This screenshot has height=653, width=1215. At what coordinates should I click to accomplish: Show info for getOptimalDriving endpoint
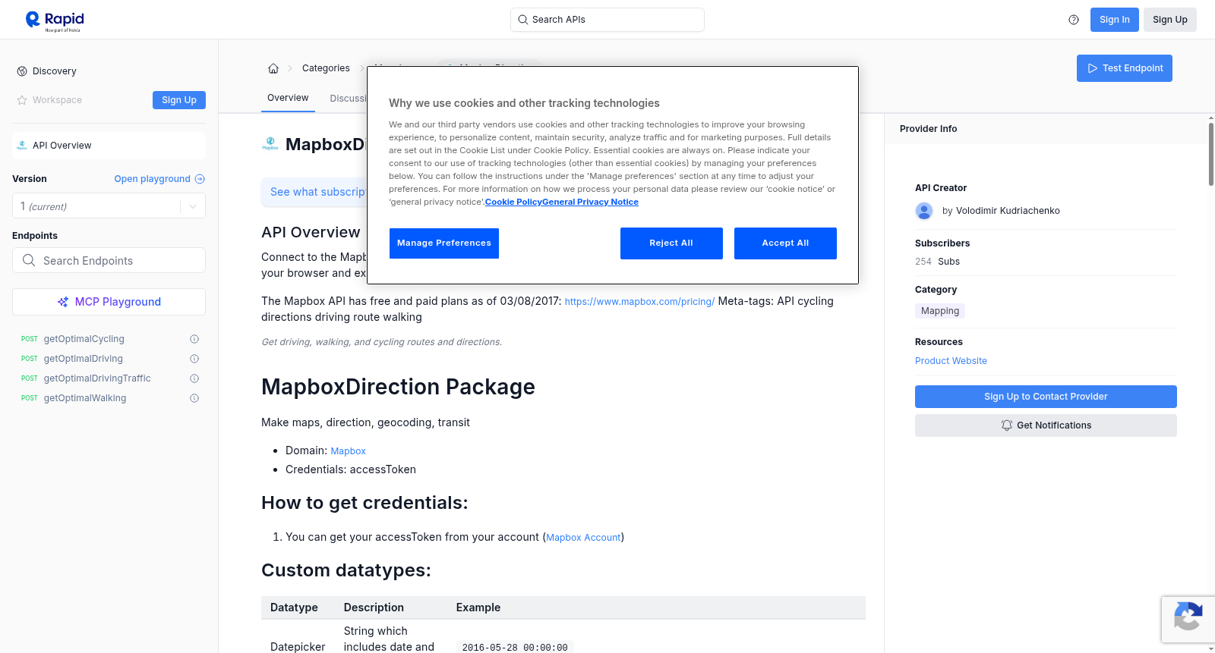pyautogui.click(x=194, y=359)
